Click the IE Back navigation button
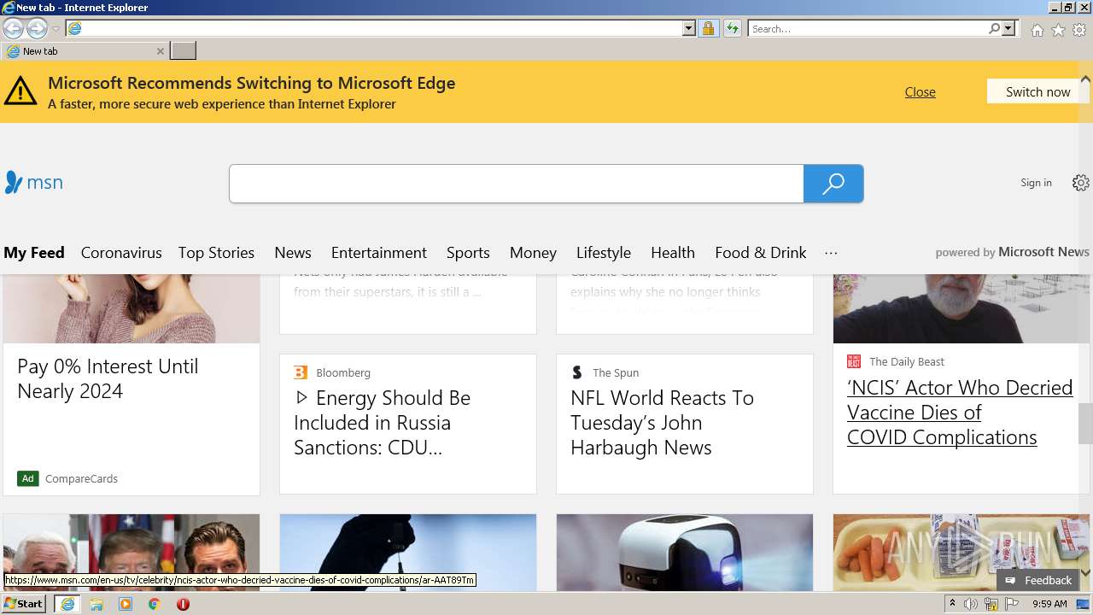Screen dimensions: 1093x615 point(13,29)
